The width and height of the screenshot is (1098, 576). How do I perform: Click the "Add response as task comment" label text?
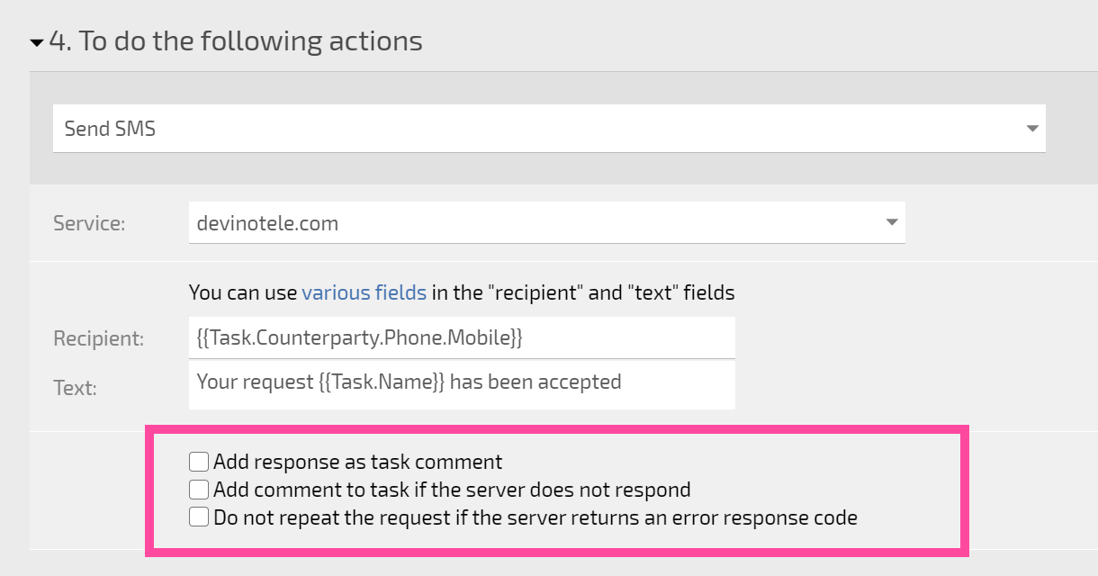pos(358,462)
